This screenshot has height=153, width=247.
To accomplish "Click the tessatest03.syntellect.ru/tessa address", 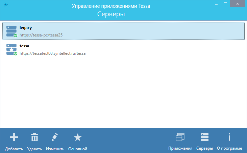I will click(52, 53).
